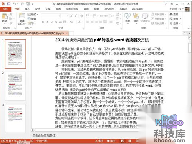This screenshot has width=192, height=144.
Task: Open Replace (替换) button
Action: 175,19
